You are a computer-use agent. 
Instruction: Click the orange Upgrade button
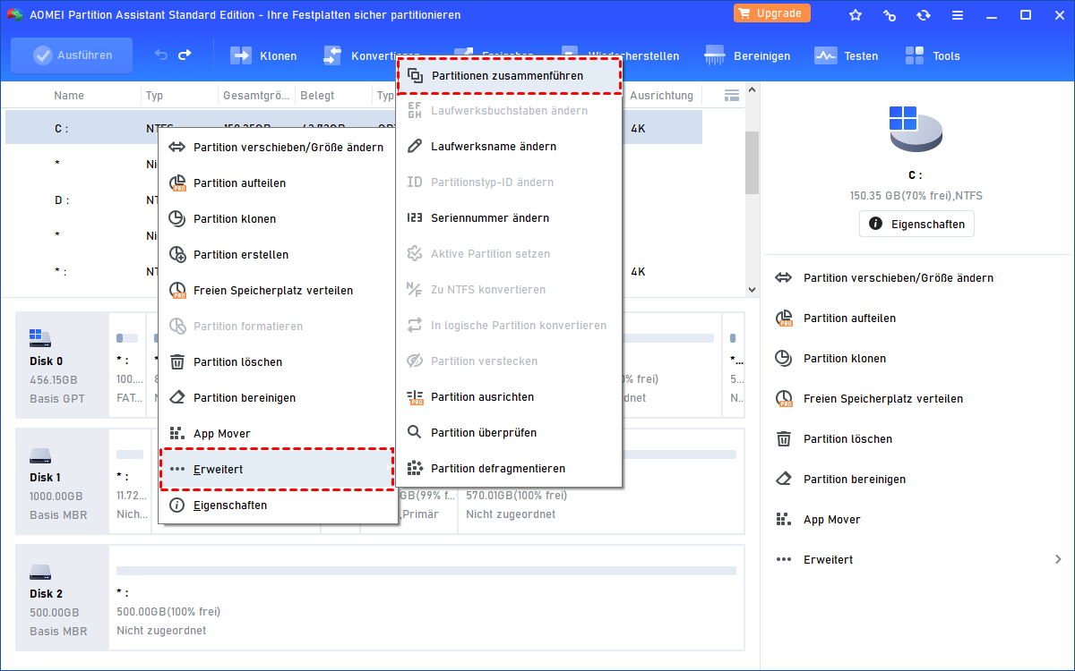(x=772, y=13)
